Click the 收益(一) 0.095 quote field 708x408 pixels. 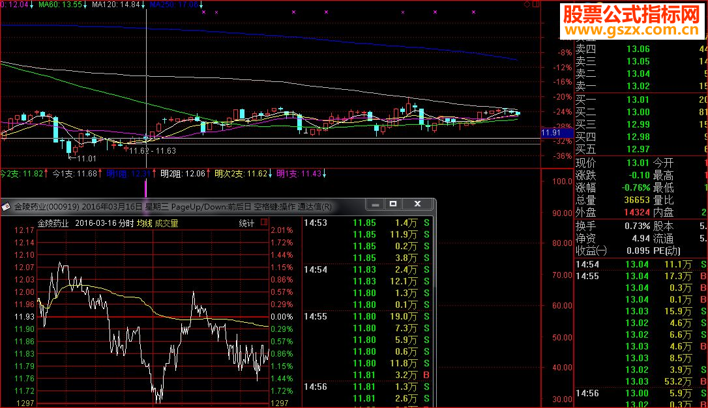click(613, 251)
